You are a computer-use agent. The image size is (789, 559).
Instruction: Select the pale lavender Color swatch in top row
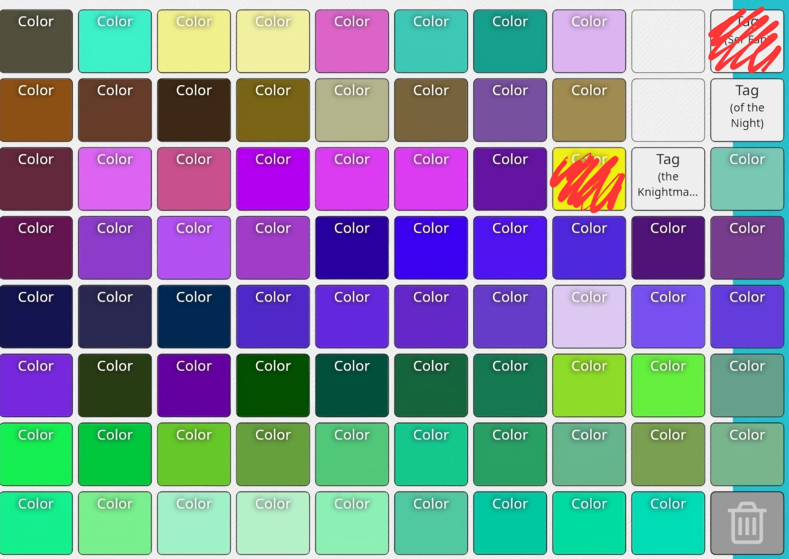pos(589,41)
